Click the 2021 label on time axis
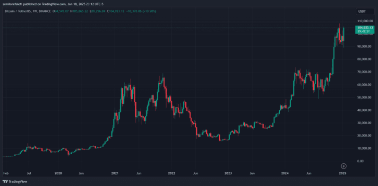This screenshot has width=378, height=186. [115, 173]
